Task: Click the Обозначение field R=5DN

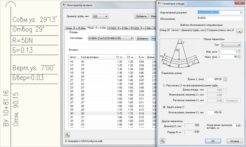Action: coord(220,18)
